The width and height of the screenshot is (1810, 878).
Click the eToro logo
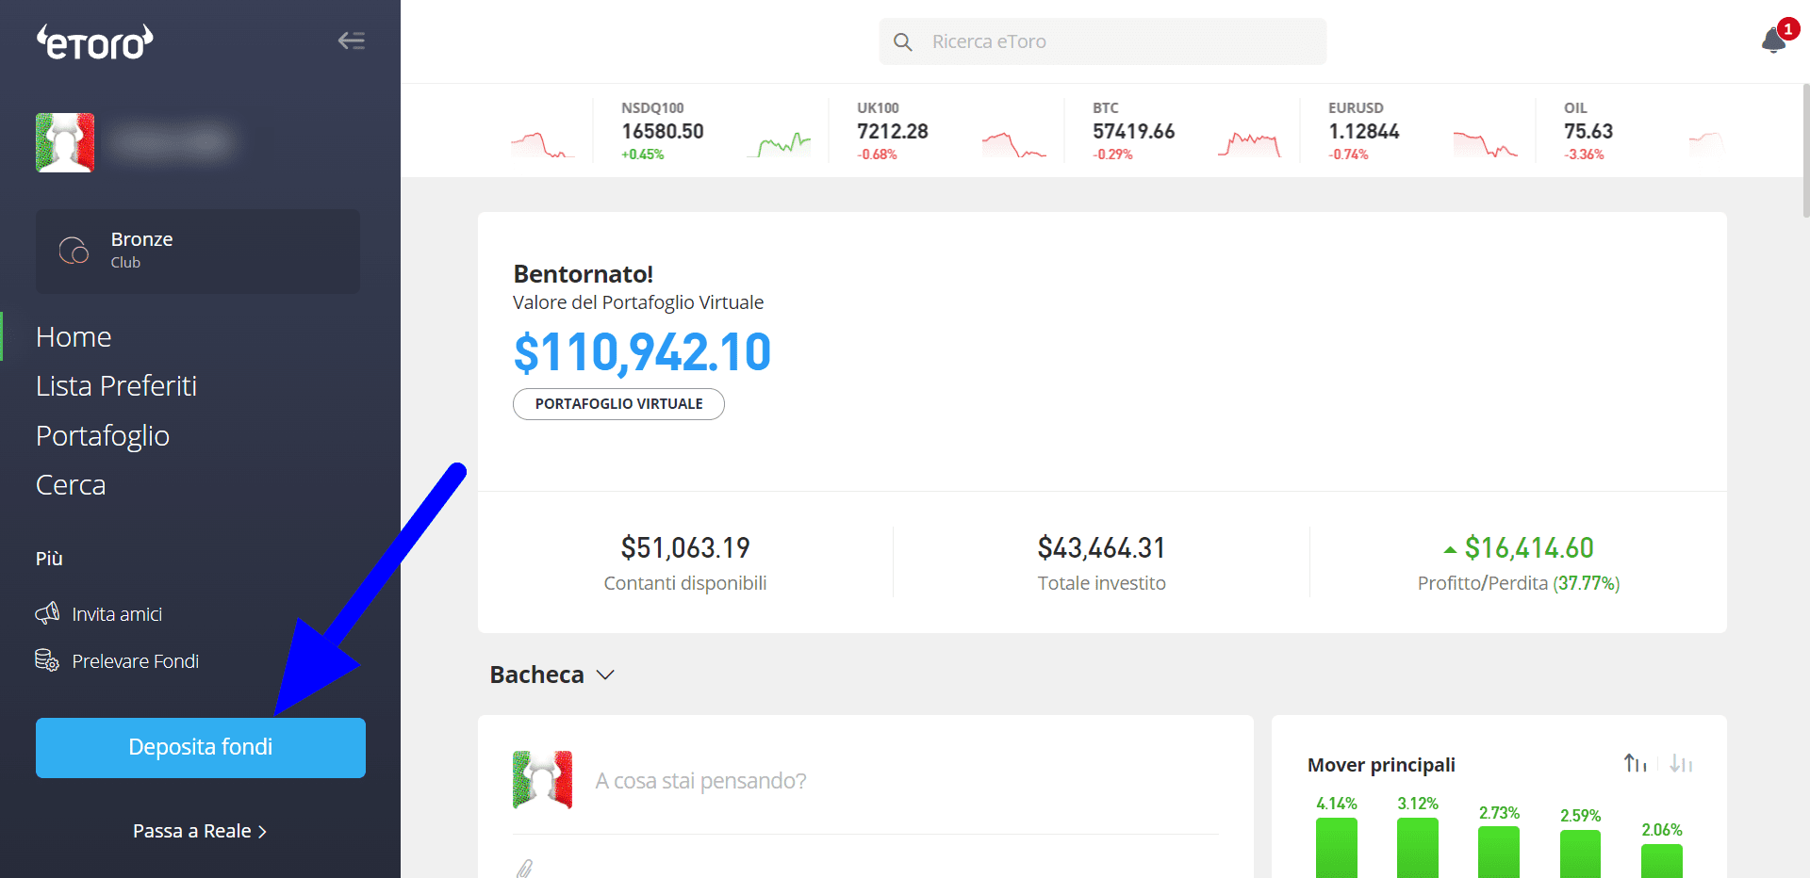pos(94,42)
